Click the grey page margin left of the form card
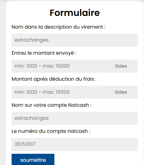This screenshot has height=165, width=144. 3,84
